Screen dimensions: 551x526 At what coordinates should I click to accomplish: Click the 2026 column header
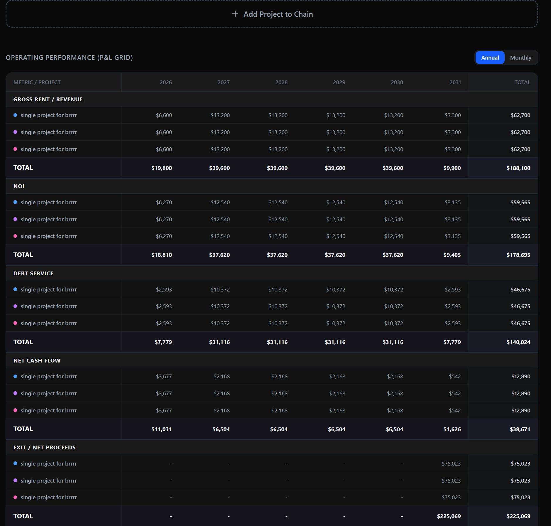166,82
